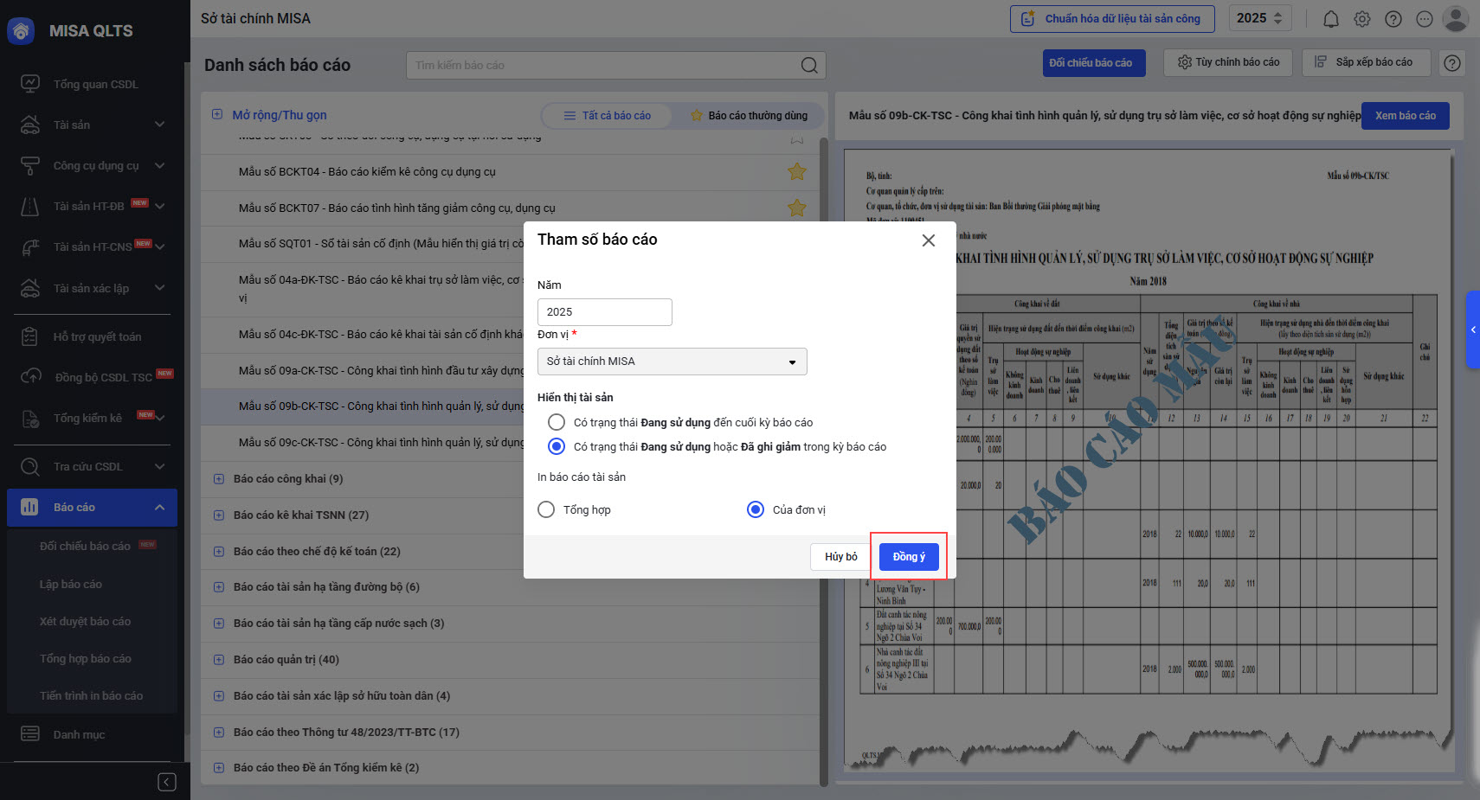Unstar the BCKT07 report favorite

(797, 208)
